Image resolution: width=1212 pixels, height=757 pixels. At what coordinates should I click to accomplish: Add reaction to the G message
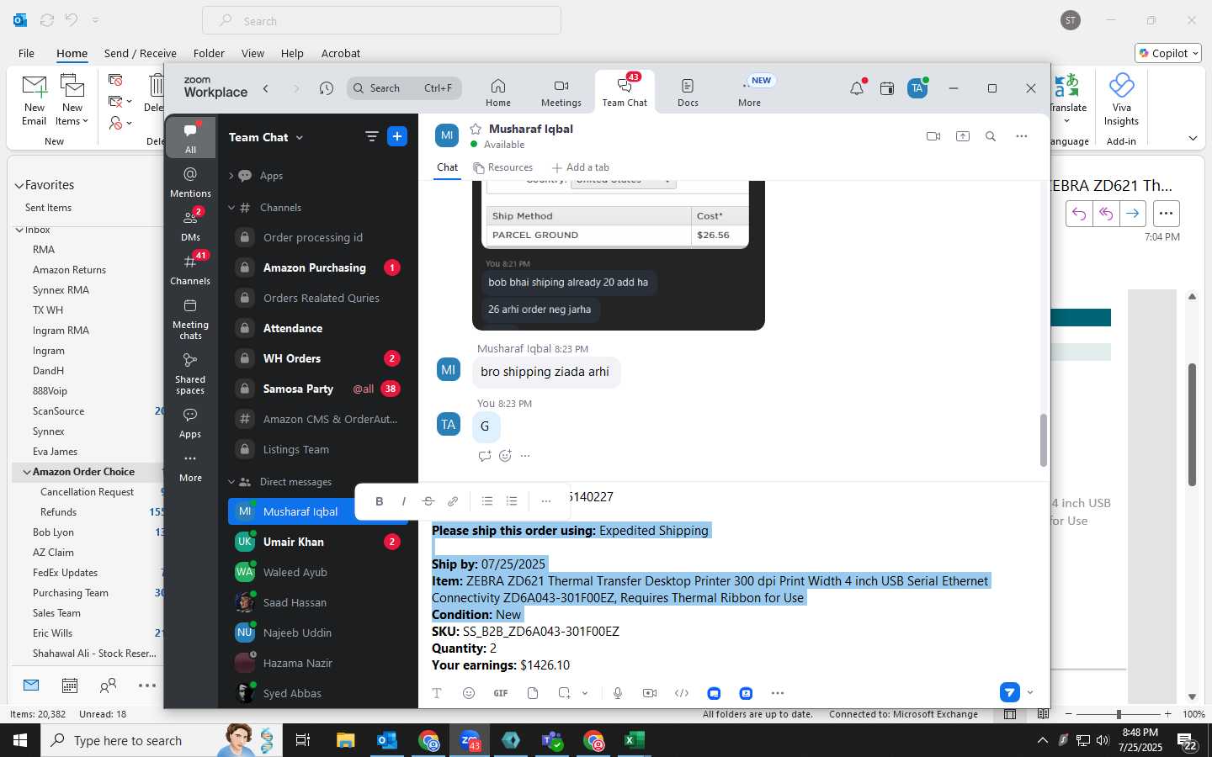[505, 456]
